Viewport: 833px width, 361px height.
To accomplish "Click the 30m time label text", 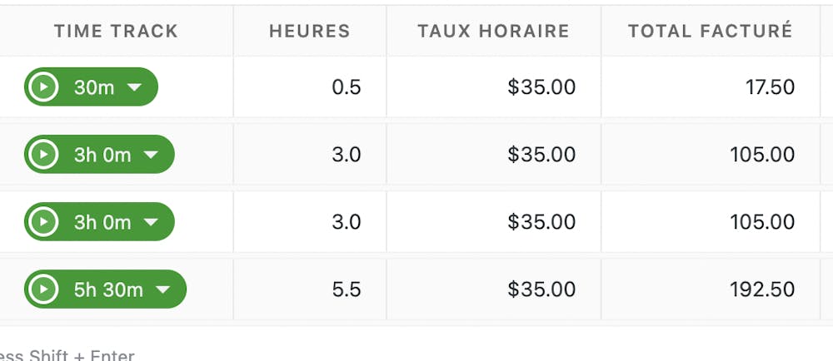I will click(94, 87).
